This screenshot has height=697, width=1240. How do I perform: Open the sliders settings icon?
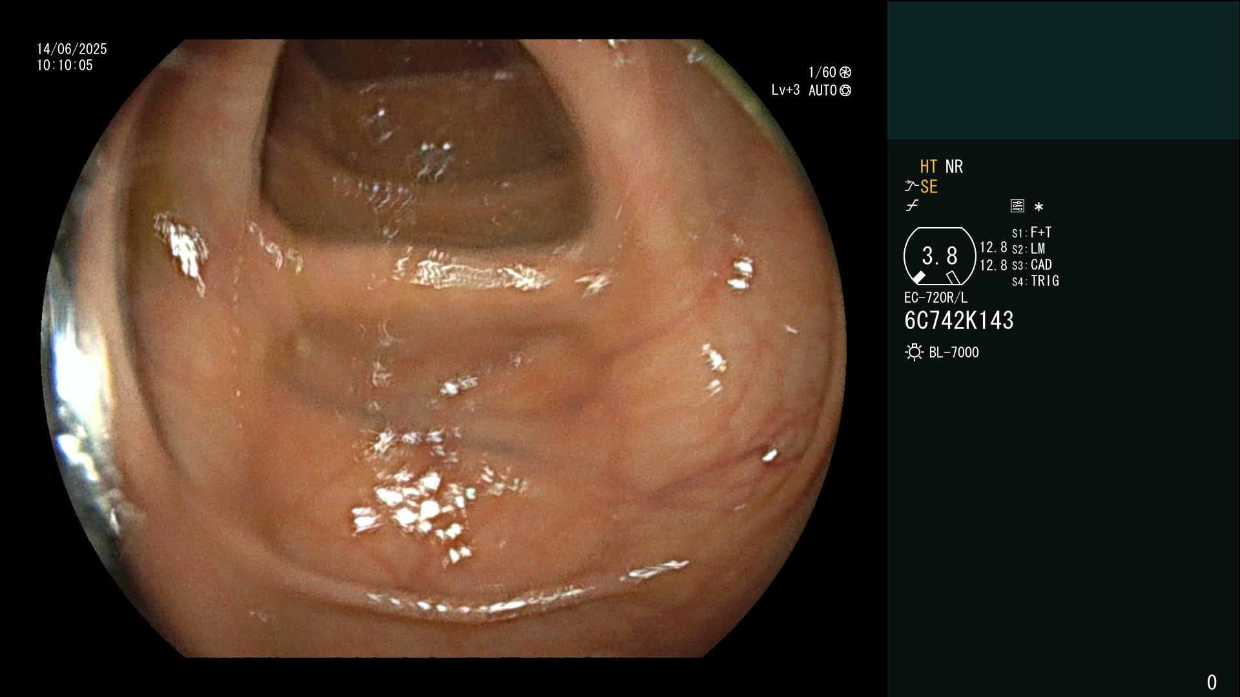point(1017,206)
